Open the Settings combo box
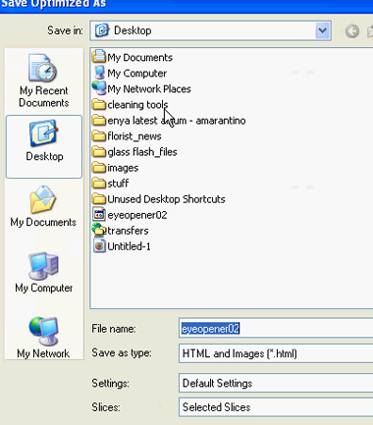The width and height of the screenshot is (373, 425). (276, 383)
